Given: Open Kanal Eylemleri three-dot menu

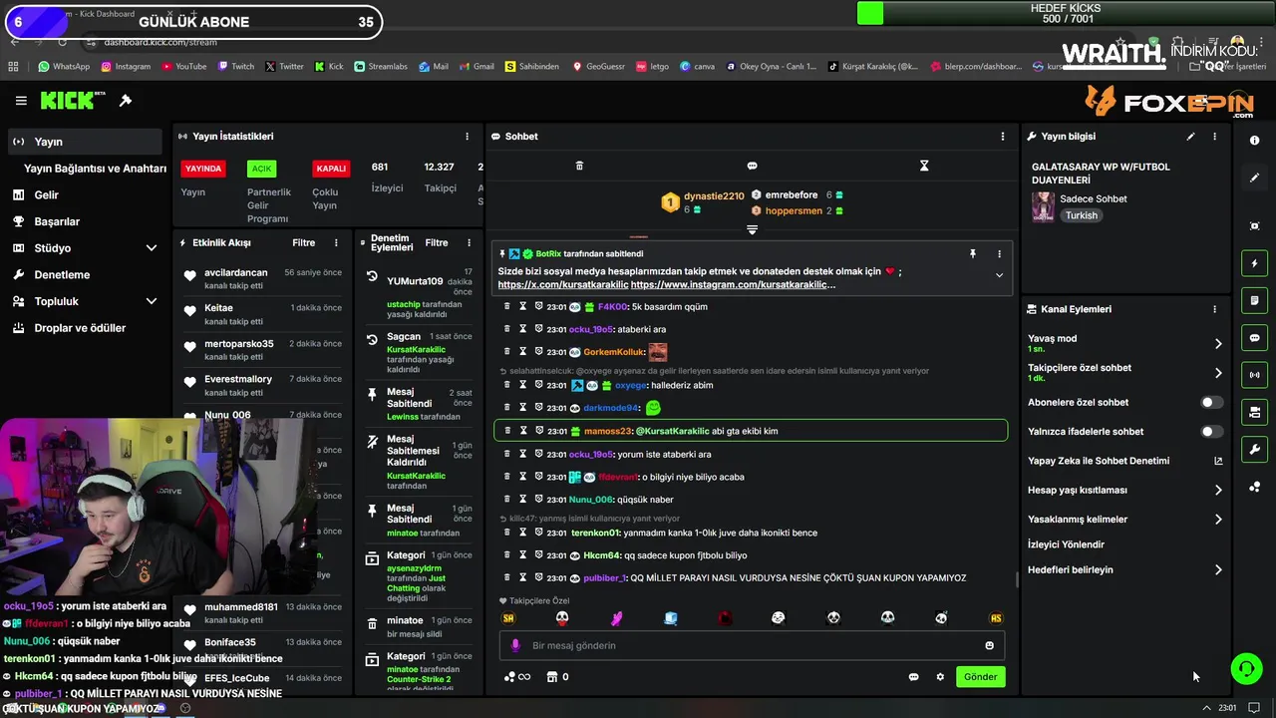Looking at the screenshot, I should (x=1214, y=309).
